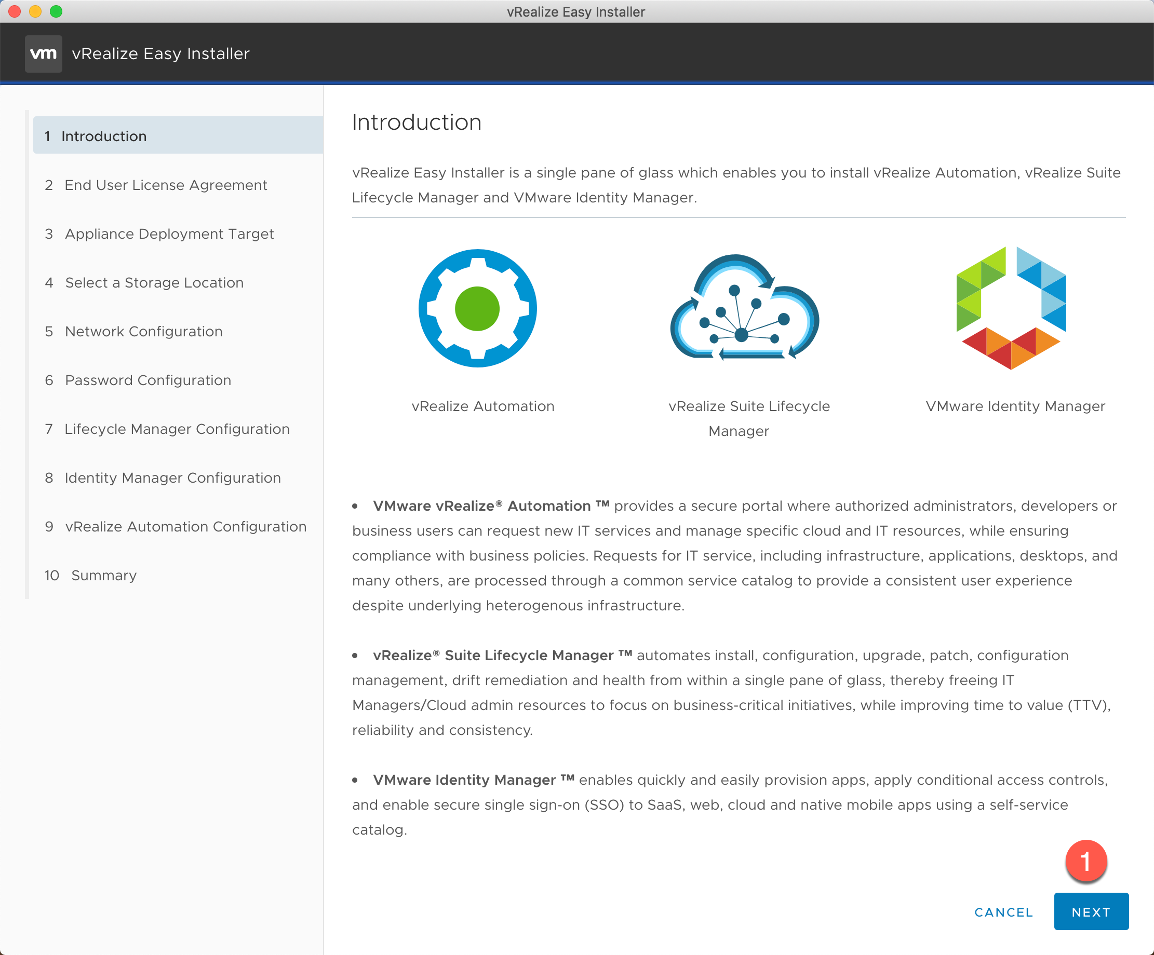Click the red numbered callout badge
Image resolution: width=1154 pixels, height=955 pixels.
(1086, 861)
